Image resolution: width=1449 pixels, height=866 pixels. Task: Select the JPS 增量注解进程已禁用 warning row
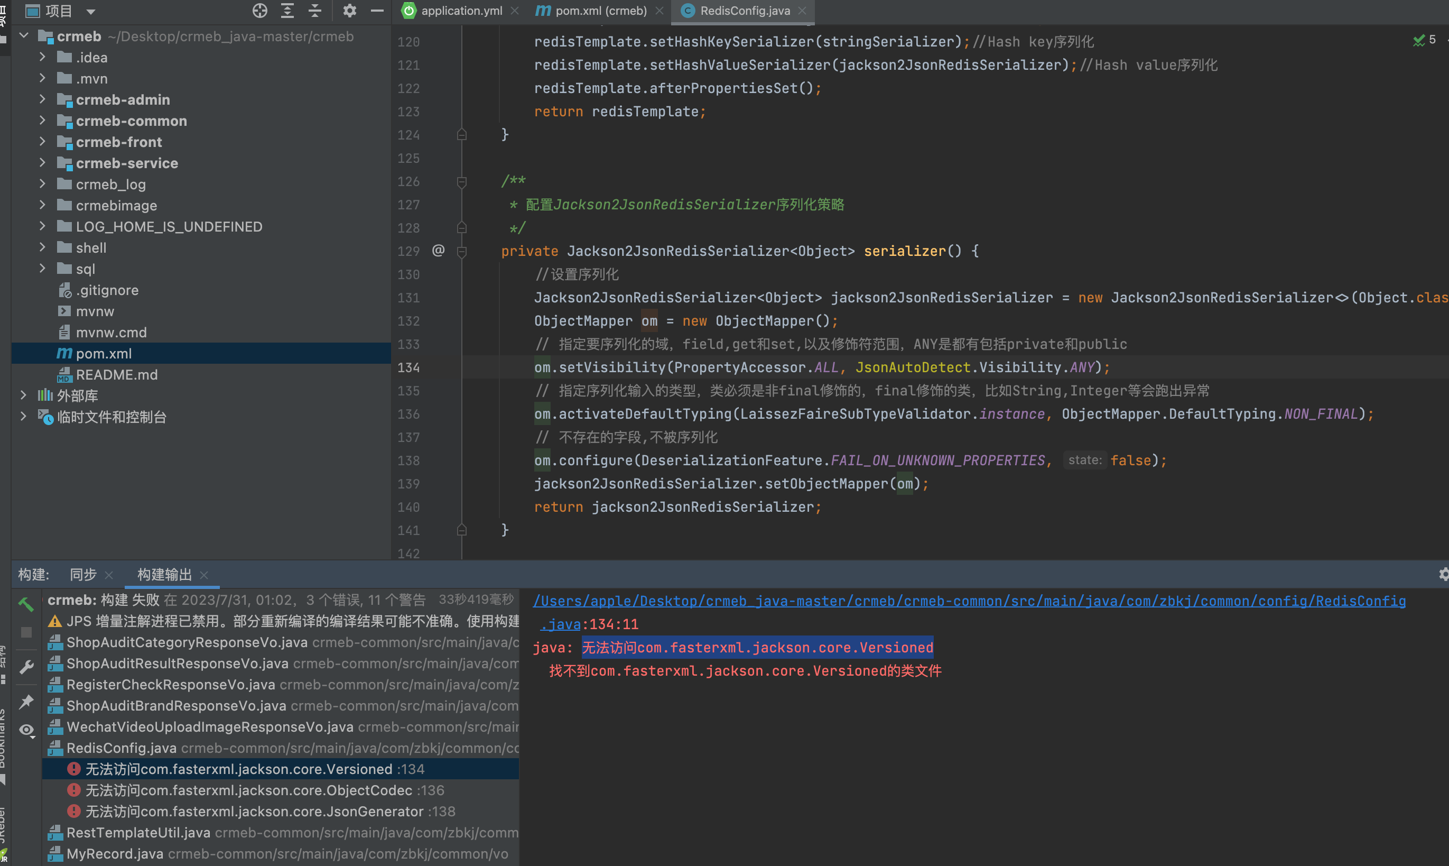[x=281, y=621]
